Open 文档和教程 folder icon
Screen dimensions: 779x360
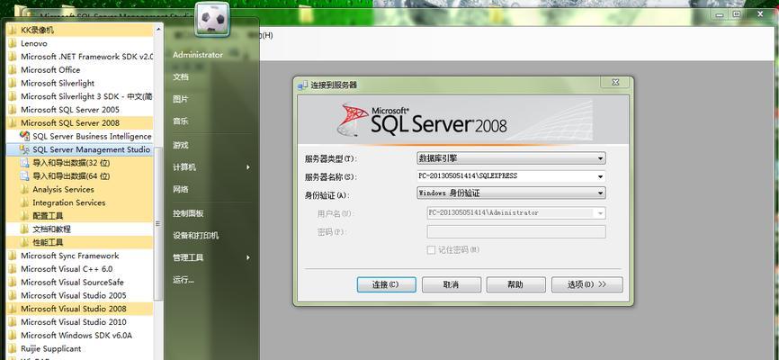coord(24,229)
